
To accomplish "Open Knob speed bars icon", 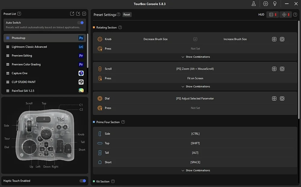I will [x=274, y=39].
